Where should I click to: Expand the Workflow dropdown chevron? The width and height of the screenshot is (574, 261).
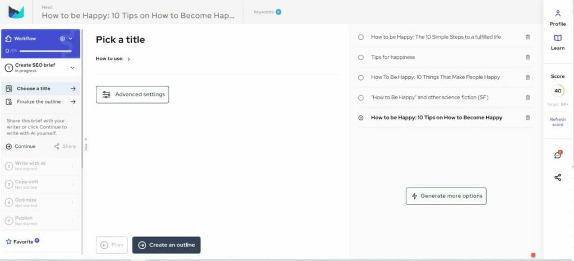point(71,39)
